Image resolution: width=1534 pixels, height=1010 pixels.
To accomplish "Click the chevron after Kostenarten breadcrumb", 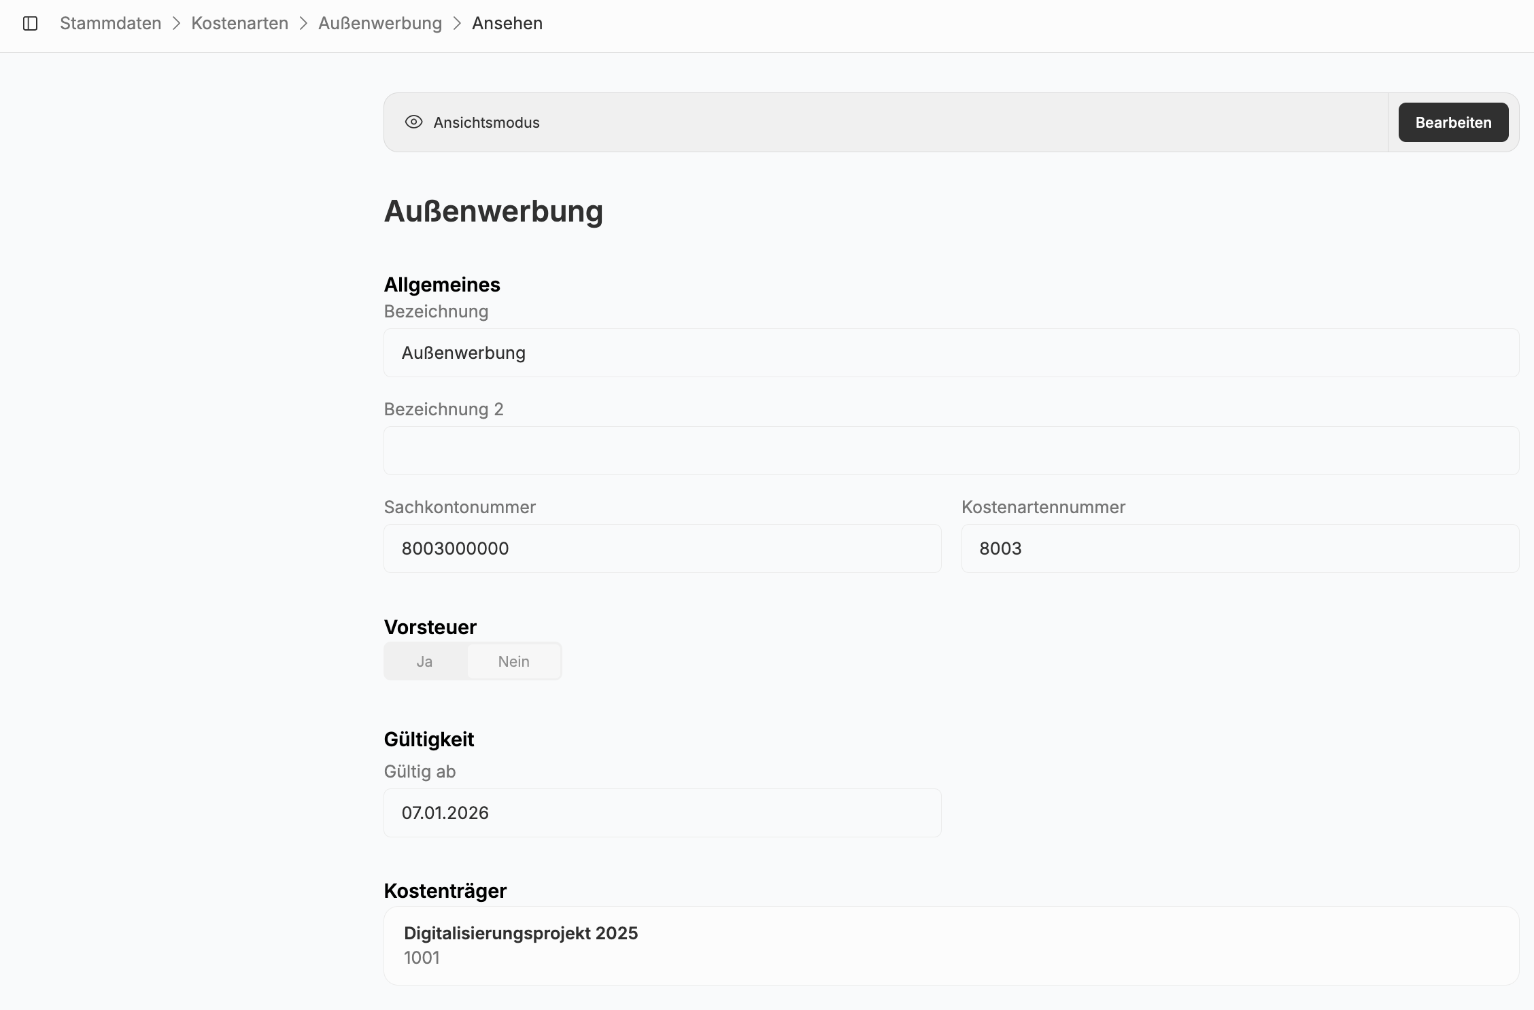I will pos(303,23).
